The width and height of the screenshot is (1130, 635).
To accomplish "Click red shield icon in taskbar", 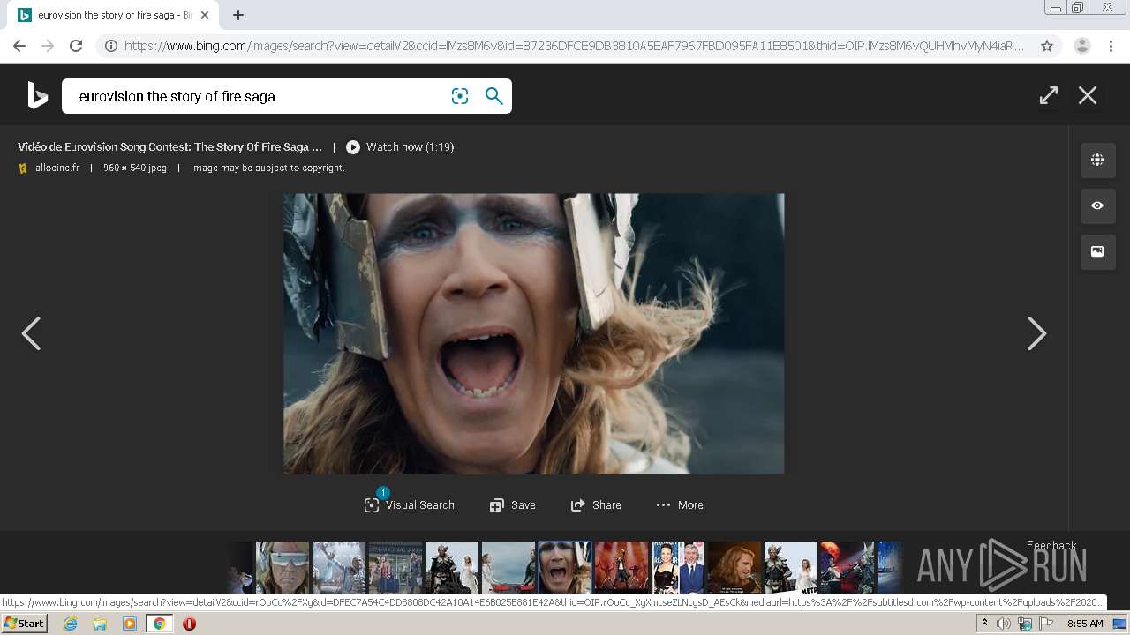I will pyautogui.click(x=189, y=624).
